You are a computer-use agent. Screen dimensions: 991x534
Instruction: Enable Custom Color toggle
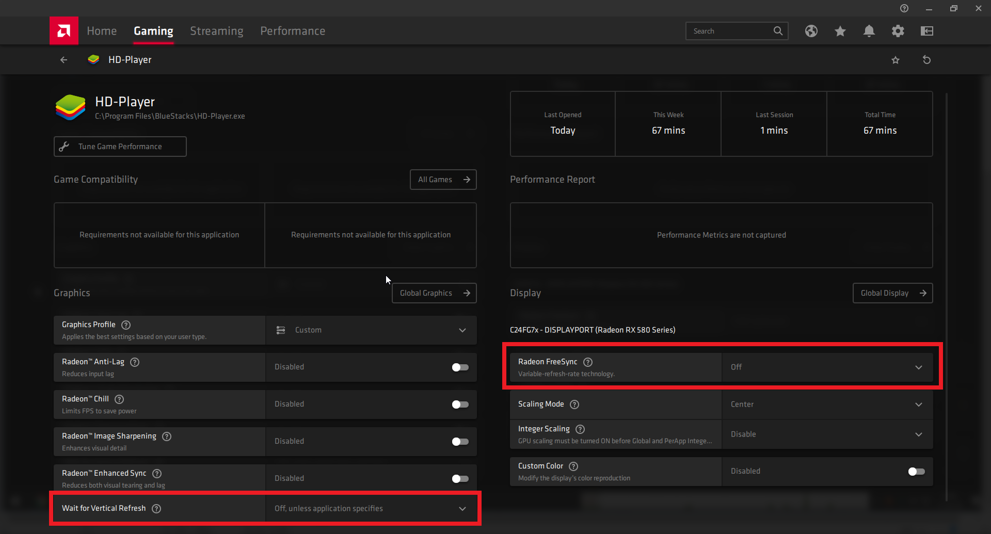tap(916, 472)
